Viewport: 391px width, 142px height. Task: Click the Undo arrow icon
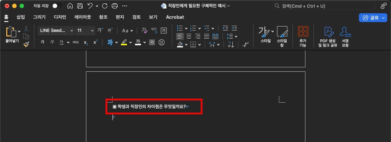coord(90,6)
